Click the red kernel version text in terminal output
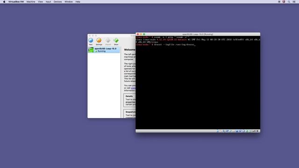This screenshot has width=299, height=168. (171, 40)
